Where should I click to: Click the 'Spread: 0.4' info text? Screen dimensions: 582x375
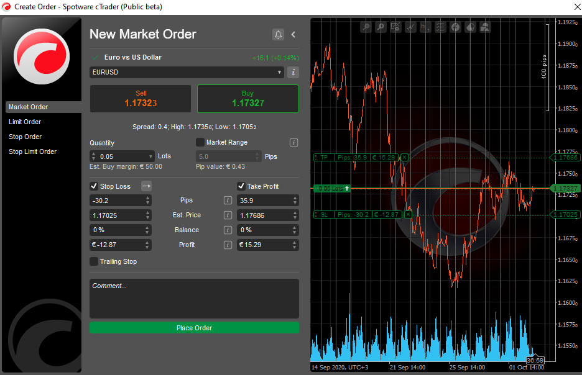click(150, 127)
